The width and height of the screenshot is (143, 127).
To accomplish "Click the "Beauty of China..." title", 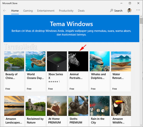I will [11, 76].
